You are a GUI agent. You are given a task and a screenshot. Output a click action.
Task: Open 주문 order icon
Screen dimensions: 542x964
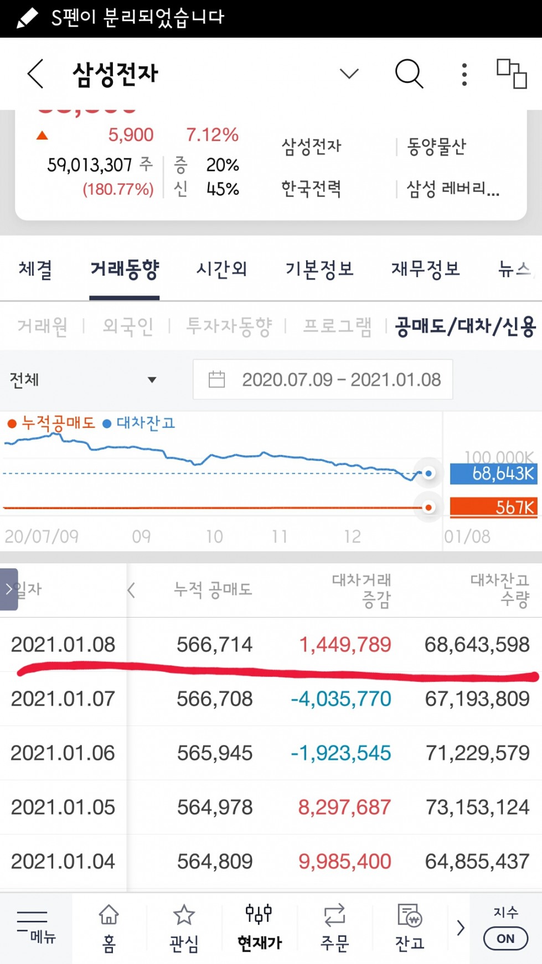coord(334,927)
